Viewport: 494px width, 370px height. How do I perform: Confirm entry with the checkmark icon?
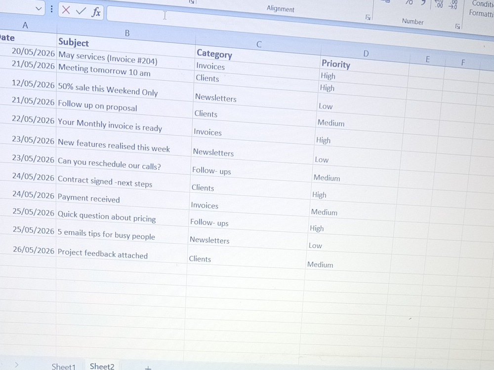81,11
